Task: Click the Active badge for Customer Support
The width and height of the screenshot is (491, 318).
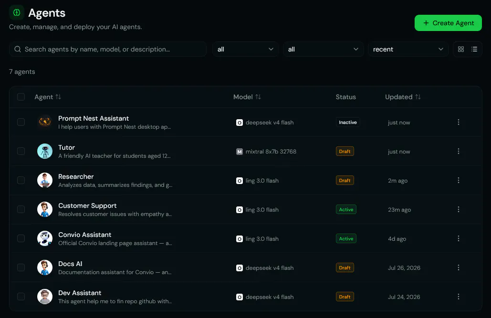Action: [346, 209]
